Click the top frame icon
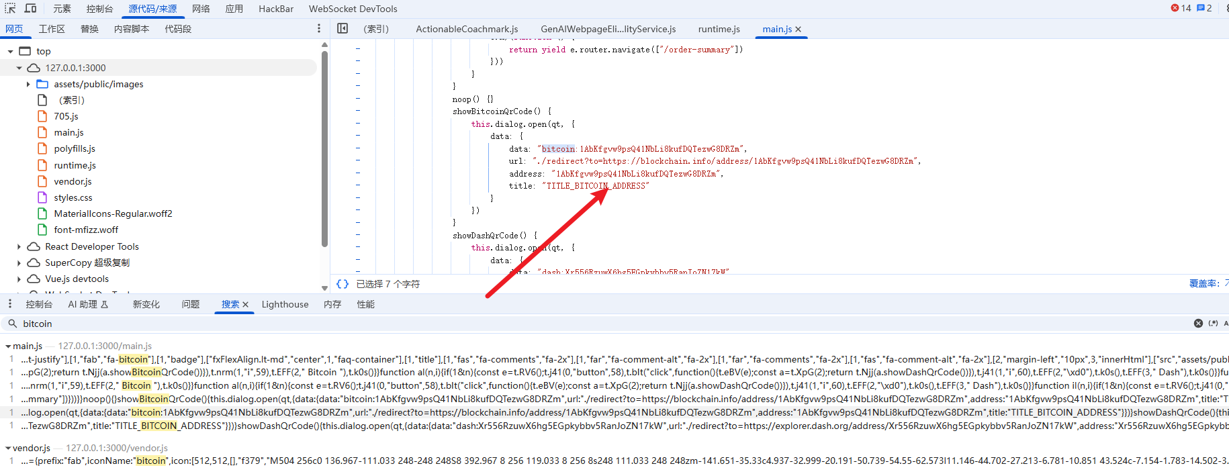The height and width of the screenshot is (474, 1229). [25, 51]
